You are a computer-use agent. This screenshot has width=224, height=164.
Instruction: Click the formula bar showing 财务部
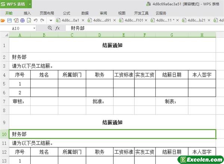144,28
